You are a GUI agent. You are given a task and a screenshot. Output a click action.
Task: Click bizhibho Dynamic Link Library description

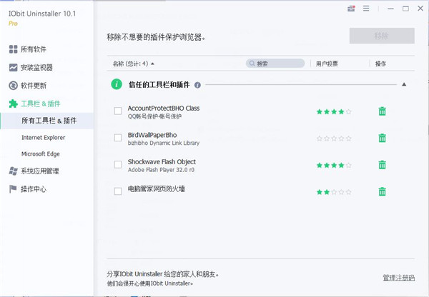point(164,143)
